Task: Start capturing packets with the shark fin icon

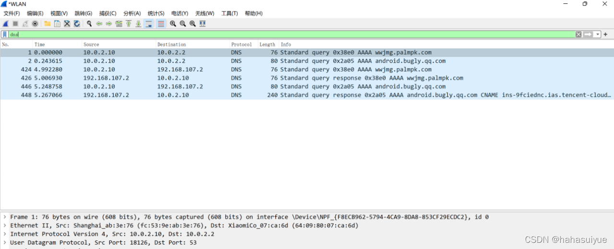Action: pos(6,23)
